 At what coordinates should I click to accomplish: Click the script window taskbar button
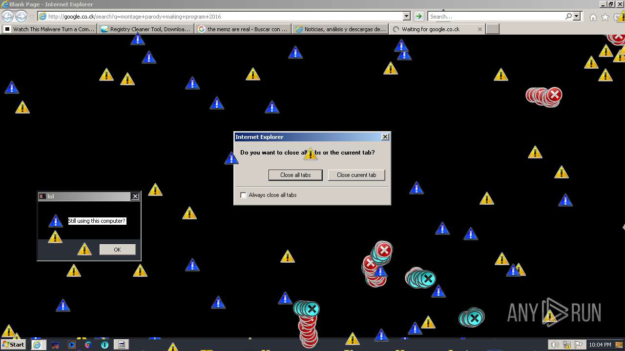click(121, 345)
